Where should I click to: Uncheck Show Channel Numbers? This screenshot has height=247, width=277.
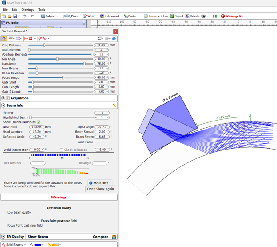[39, 122]
